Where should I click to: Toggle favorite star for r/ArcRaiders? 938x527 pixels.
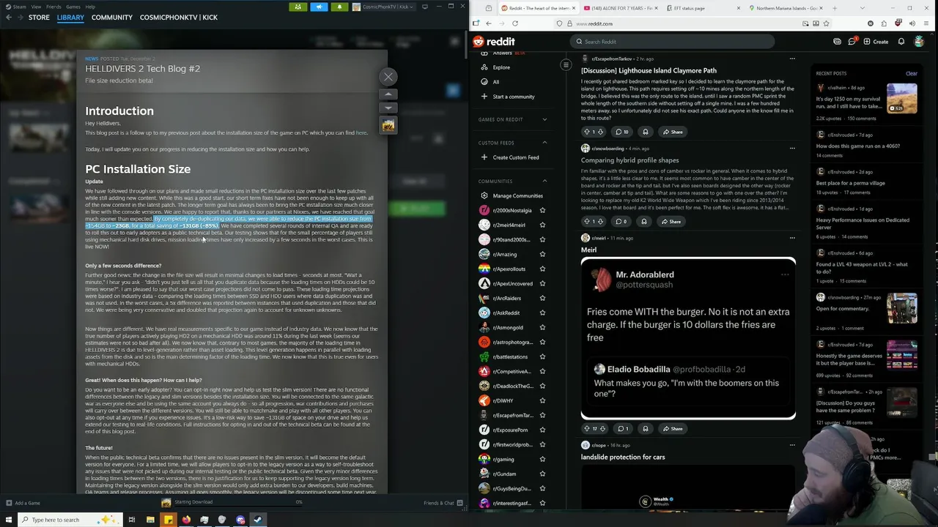tap(542, 298)
